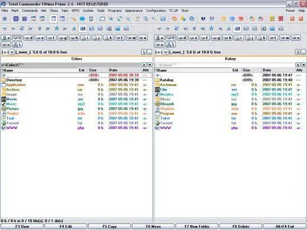Open the right panel drive dropdown showing [-c-]
This screenshot has height=230, width=307.
tap(161, 52)
